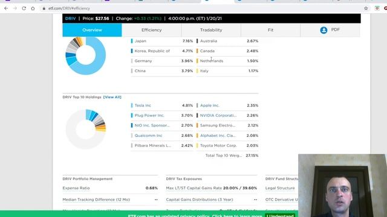Click Germany country row
The image size is (387, 217).
point(162,61)
